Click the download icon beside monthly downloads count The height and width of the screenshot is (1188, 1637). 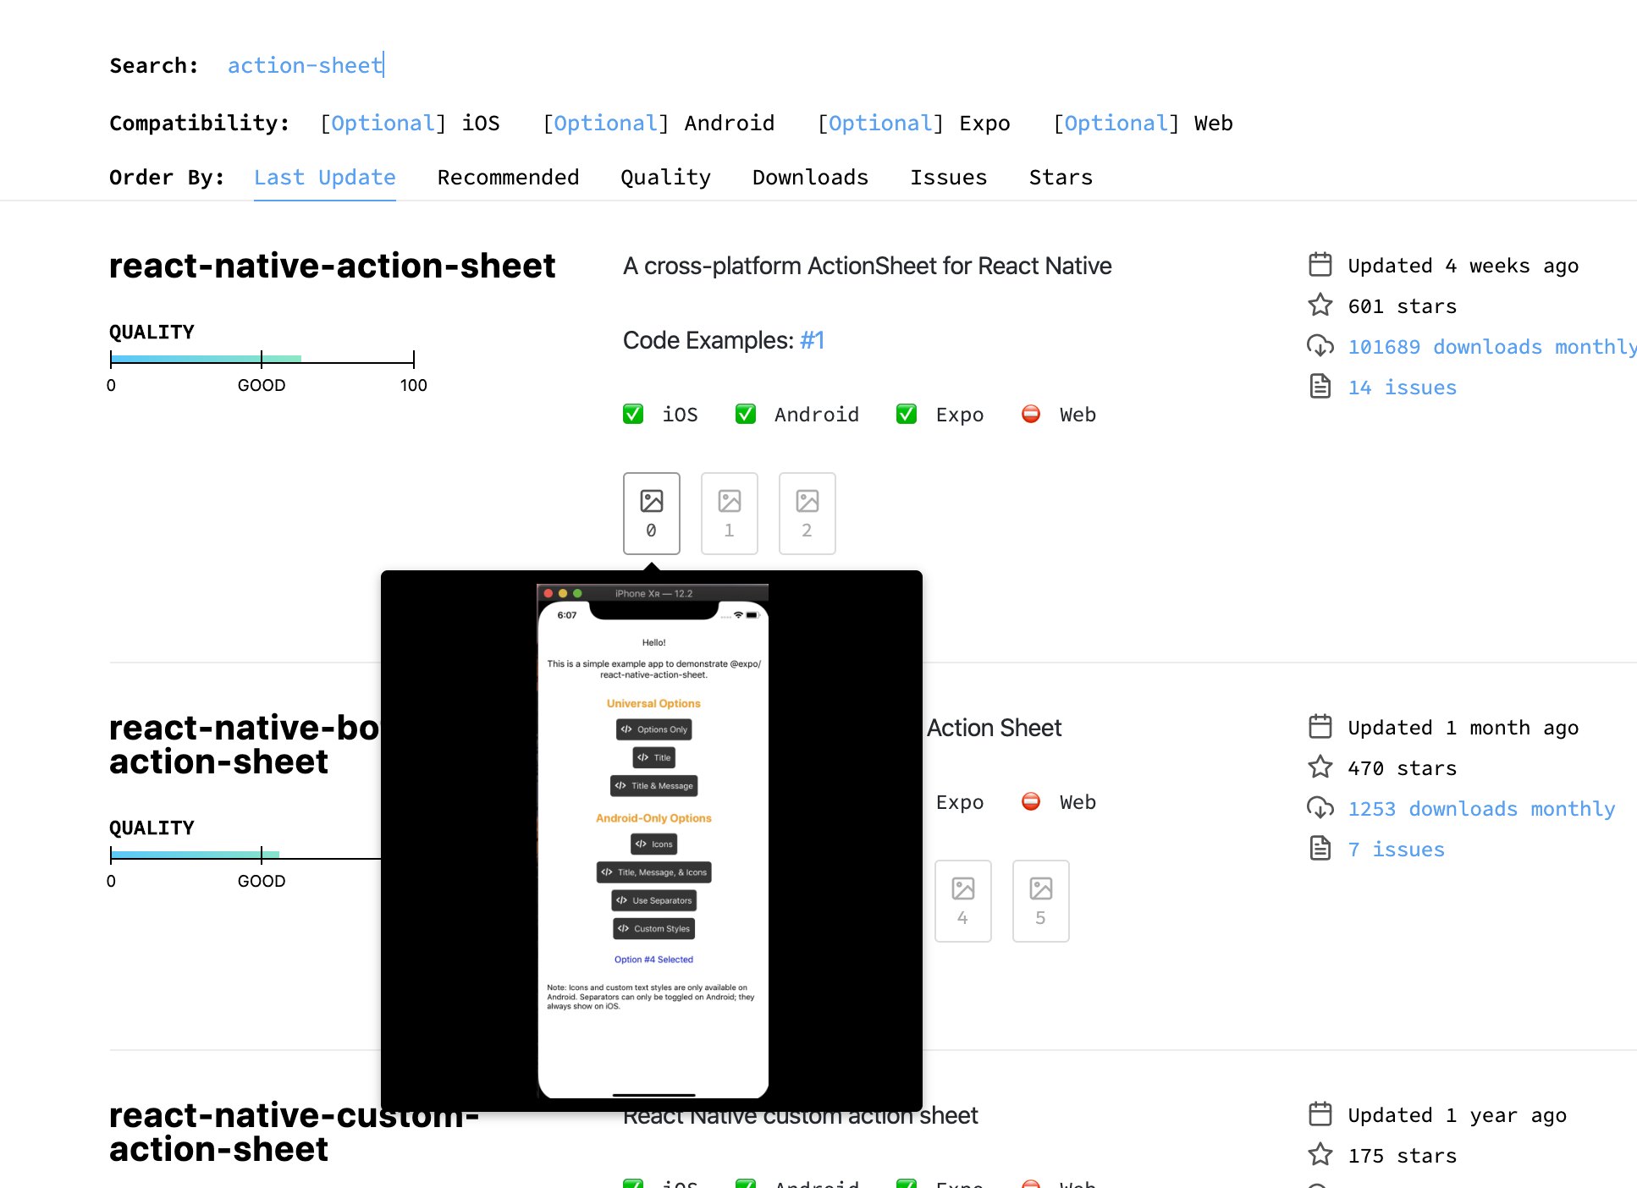coord(1320,346)
